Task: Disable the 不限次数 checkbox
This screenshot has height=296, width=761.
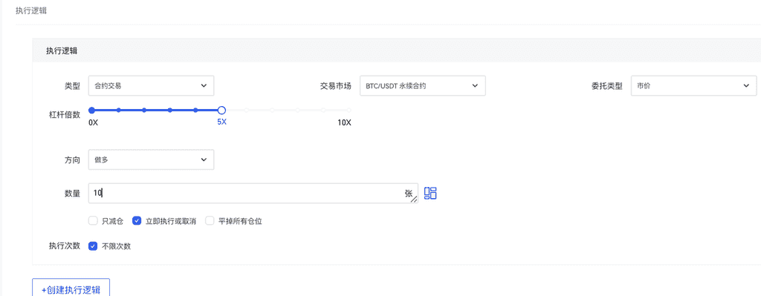Action: [93, 246]
